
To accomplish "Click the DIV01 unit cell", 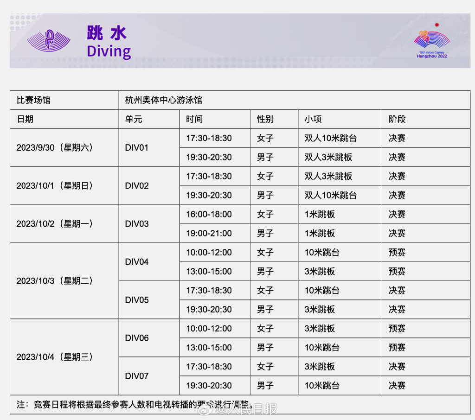I will (137, 148).
